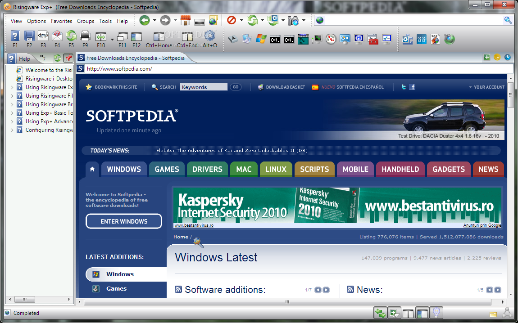Image resolution: width=518 pixels, height=323 pixels.
Task: Open the Back button history dropdown arrow
Action: pos(154,20)
